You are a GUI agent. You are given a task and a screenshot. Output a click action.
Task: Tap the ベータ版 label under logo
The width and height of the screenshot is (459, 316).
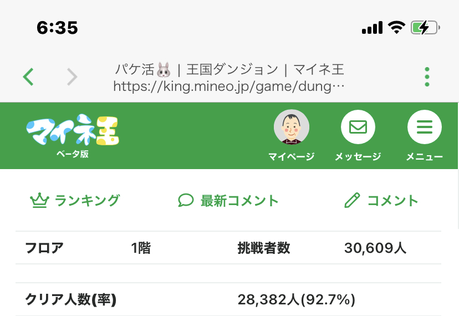[x=73, y=154]
